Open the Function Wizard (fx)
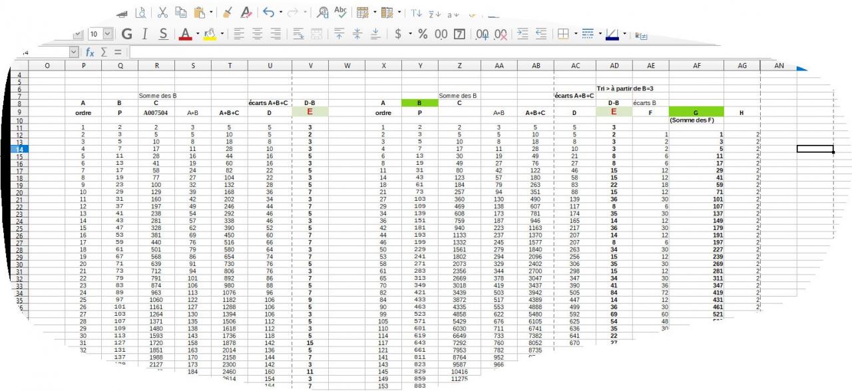Screen dimensions: 852x391 91,52
